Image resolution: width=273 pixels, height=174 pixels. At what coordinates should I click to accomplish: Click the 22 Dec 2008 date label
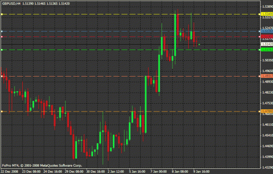(10, 171)
